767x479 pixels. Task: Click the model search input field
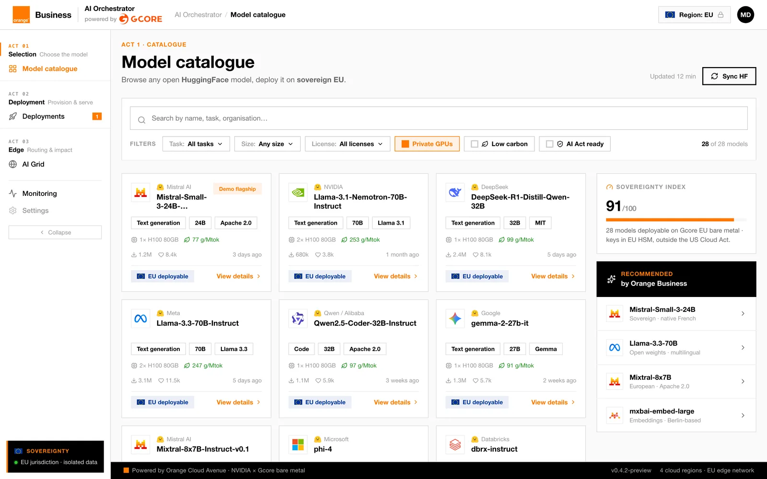pyautogui.click(x=439, y=118)
